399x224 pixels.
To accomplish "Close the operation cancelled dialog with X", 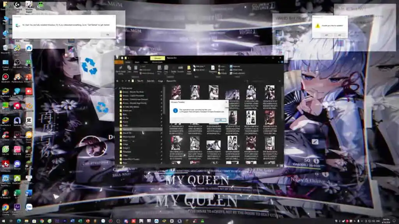I will (226, 102).
